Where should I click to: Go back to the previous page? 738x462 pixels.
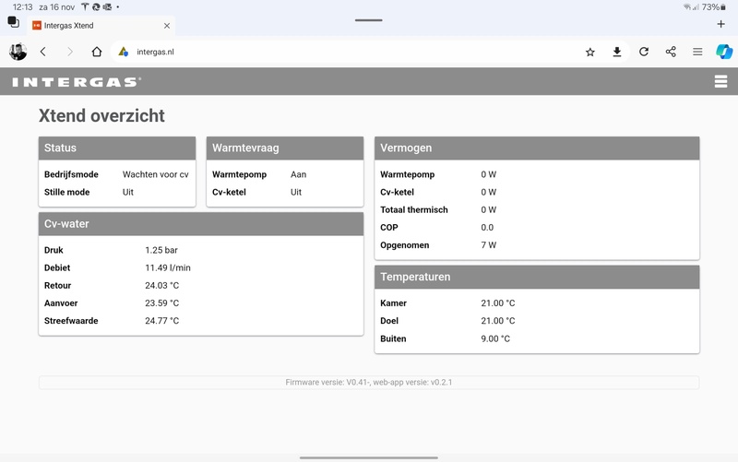[x=43, y=52]
